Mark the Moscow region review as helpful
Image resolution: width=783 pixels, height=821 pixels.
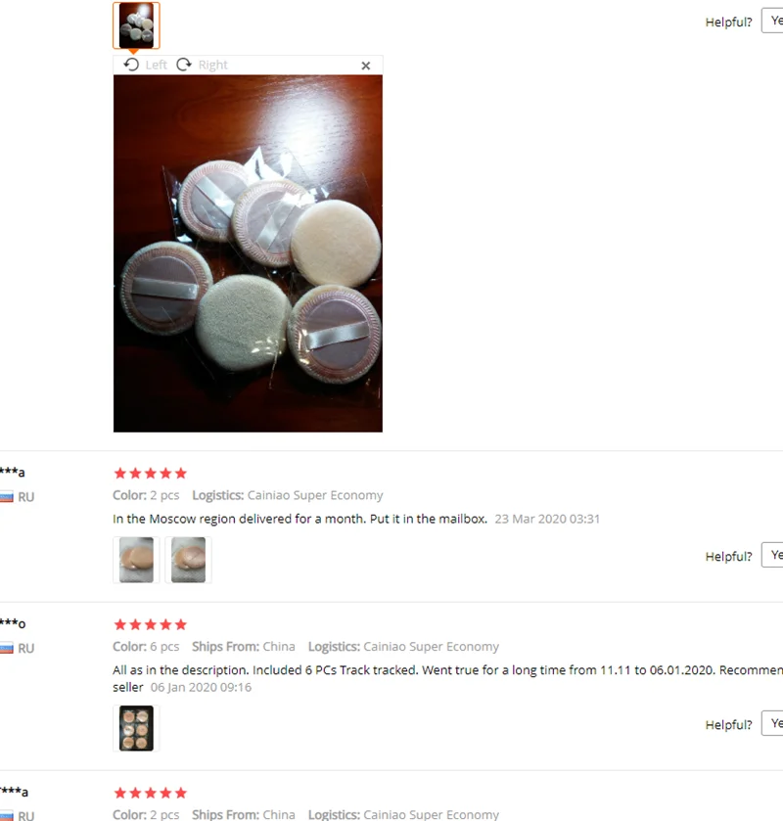tap(772, 555)
